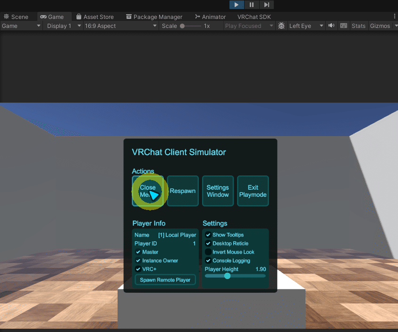Toggle the Master checkbox
This screenshot has width=398, height=332.
pos(138,252)
